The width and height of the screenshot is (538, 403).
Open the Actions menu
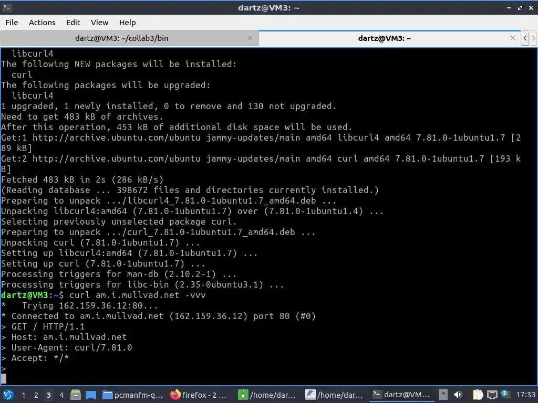(x=42, y=23)
